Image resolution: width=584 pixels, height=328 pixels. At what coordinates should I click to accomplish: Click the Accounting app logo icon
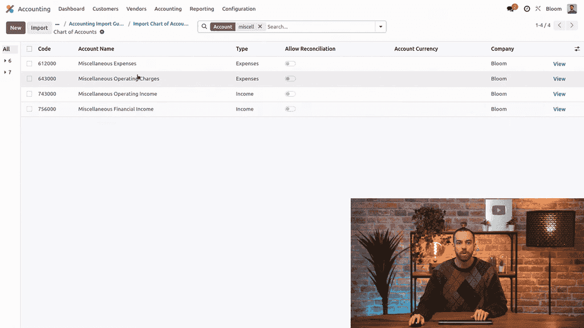click(x=10, y=9)
